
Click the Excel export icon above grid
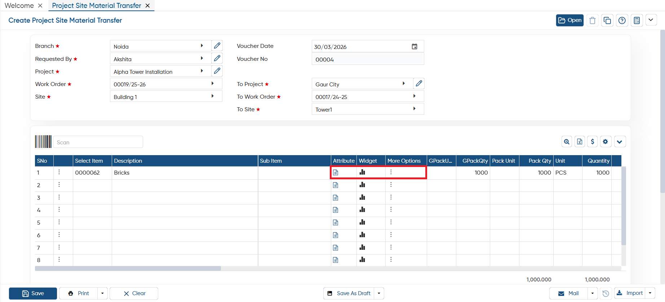[580, 142]
